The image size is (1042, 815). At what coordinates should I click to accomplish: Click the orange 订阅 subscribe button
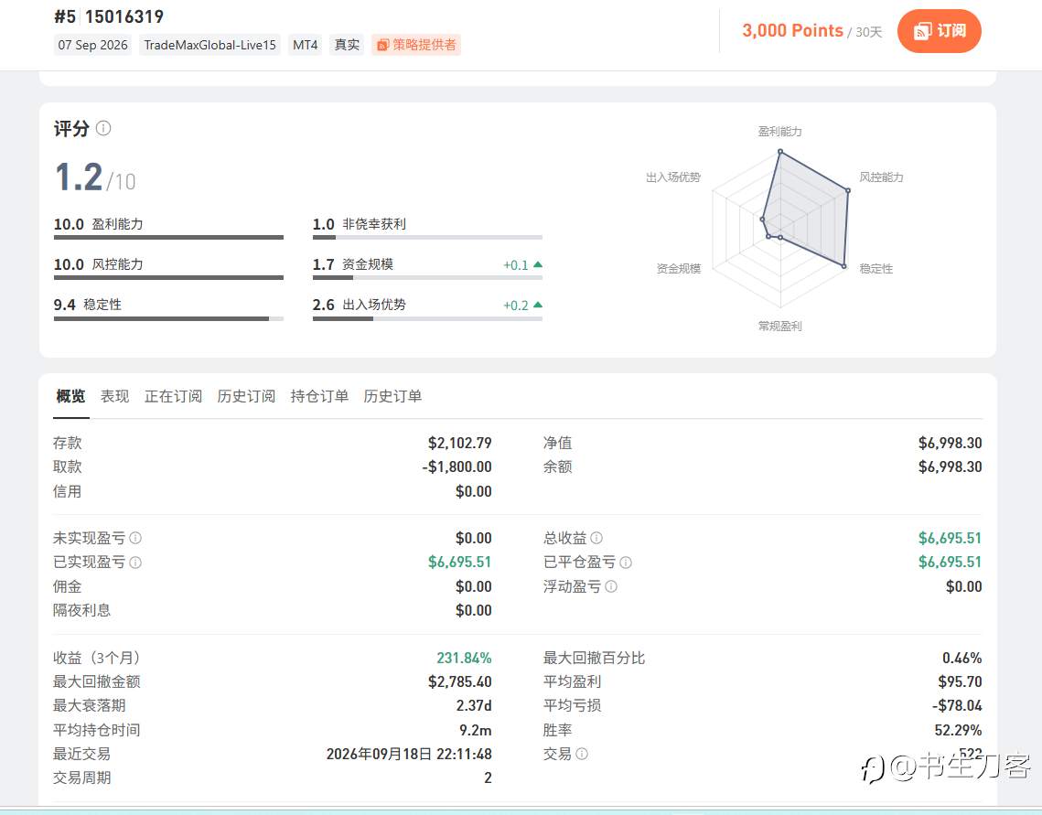click(x=939, y=31)
